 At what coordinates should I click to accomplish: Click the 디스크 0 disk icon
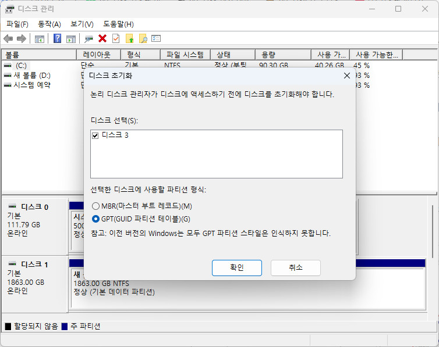[x=12, y=206]
